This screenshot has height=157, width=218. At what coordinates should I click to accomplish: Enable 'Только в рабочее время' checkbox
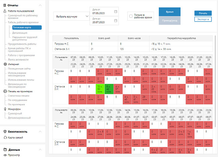pyautogui.click(x=131, y=16)
